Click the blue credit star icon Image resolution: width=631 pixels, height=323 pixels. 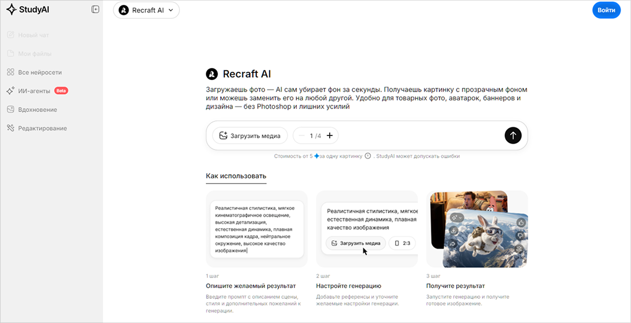pyautogui.click(x=316, y=156)
